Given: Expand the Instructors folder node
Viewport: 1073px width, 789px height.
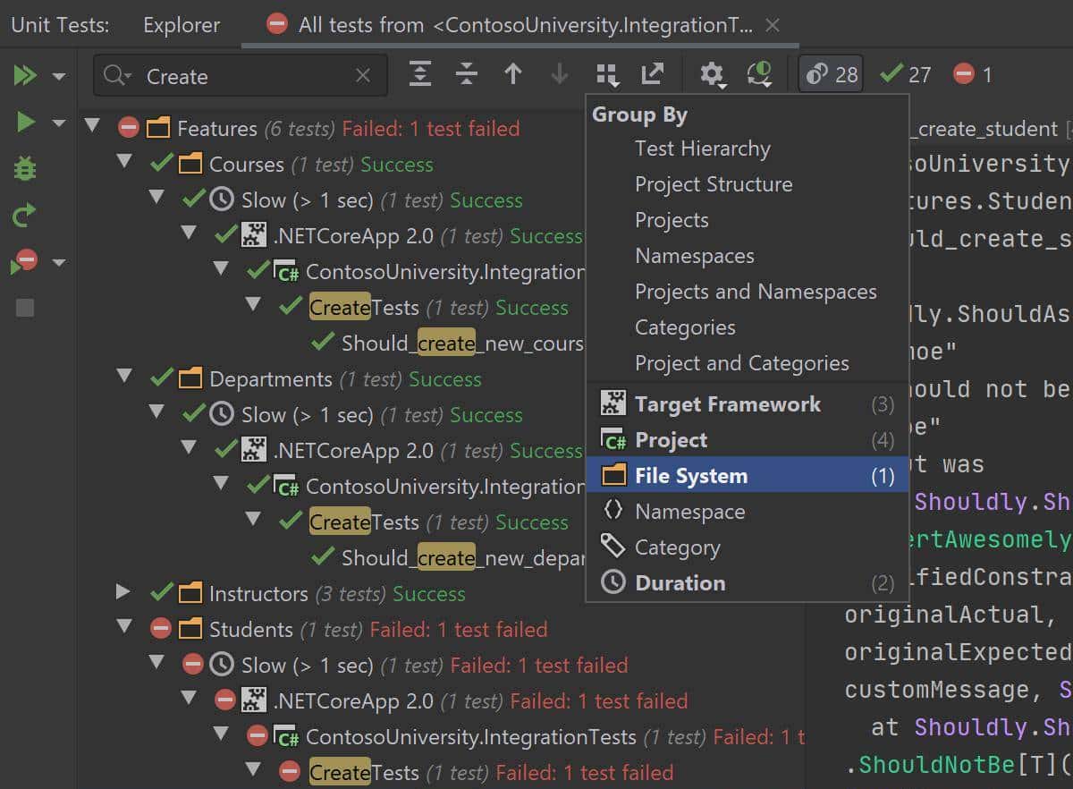Looking at the screenshot, I should coord(123,591).
